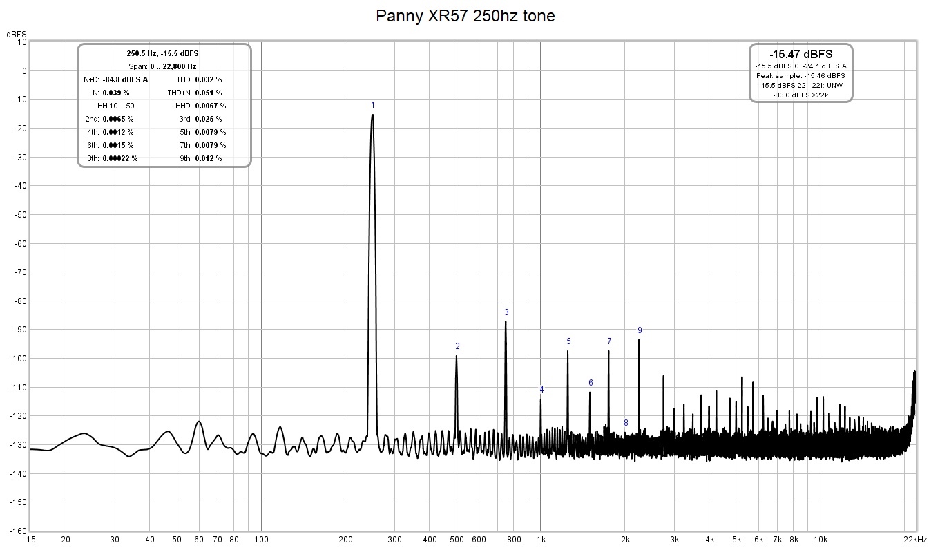Viewport: 931px width, 548px height.
Task: Click the "3rd: 0.025 %" harmonic value
Action: (200, 119)
